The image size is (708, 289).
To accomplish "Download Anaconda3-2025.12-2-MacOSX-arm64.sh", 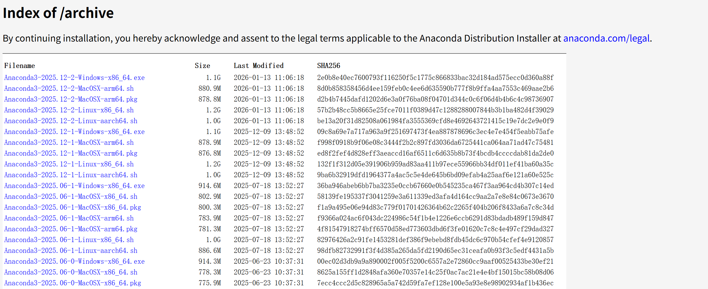I will [x=69, y=88].
